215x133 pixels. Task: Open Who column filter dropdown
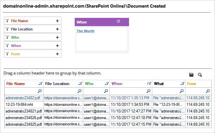pyautogui.click(x=107, y=83)
